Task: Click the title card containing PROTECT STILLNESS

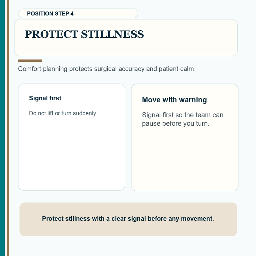Action: tap(126, 37)
